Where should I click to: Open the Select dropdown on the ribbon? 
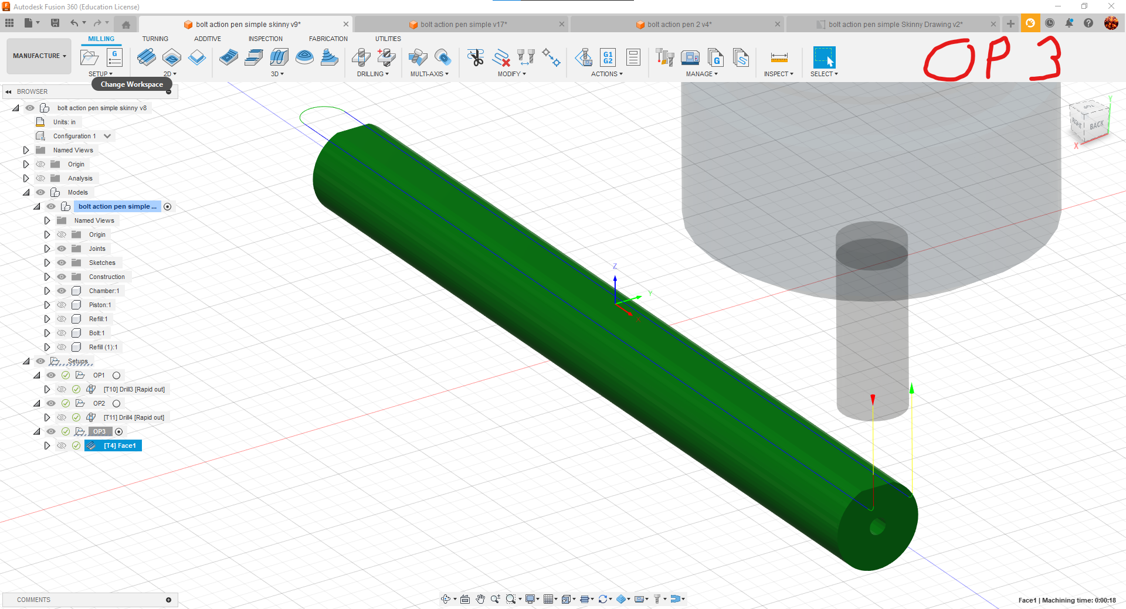[x=824, y=74]
